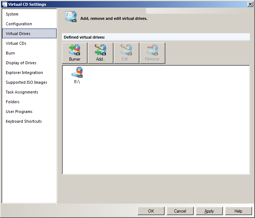This screenshot has width=255, height=218.
Task: Open the Virtual CDs settings page
Action: tap(30, 43)
